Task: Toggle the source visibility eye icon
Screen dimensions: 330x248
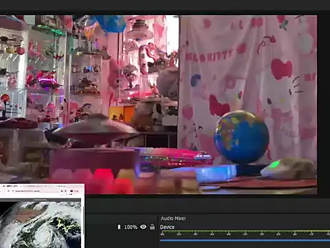Action: click(x=143, y=227)
